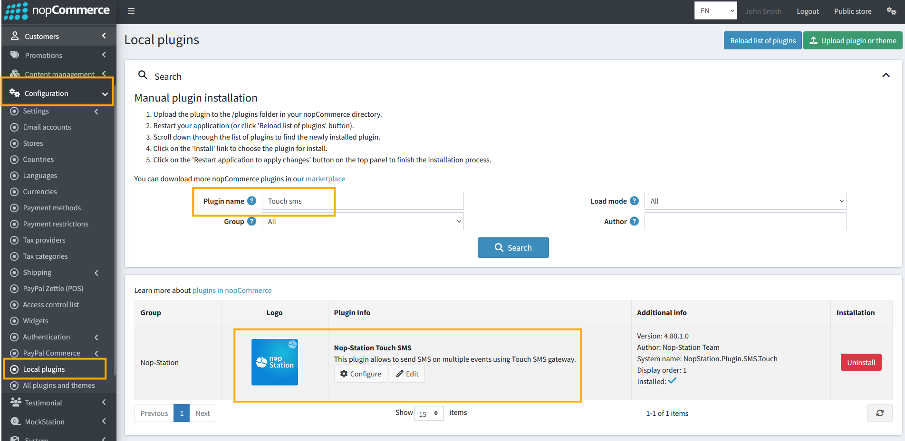Collapse the Search panel chevron
The image size is (905, 441).
point(886,75)
